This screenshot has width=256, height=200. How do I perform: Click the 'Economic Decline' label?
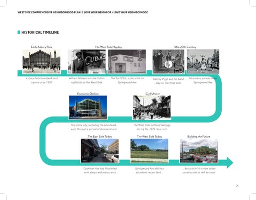[88, 94]
